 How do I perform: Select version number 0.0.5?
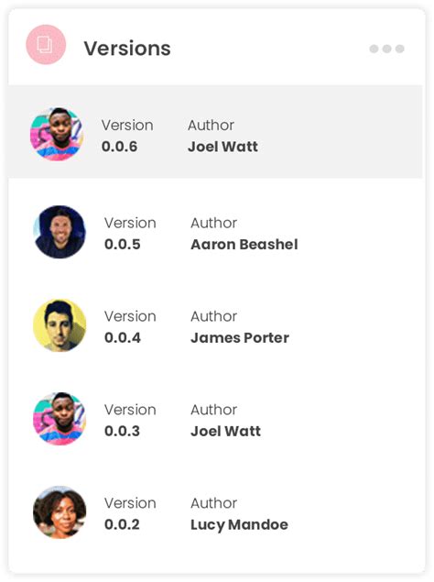[x=123, y=244]
